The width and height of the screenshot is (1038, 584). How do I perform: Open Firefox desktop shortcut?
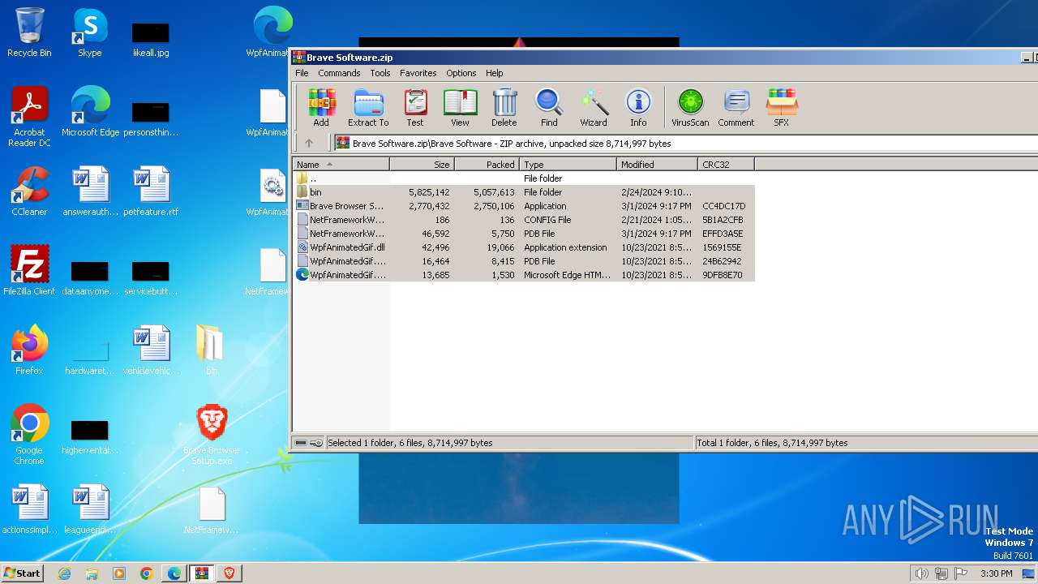[29, 350]
